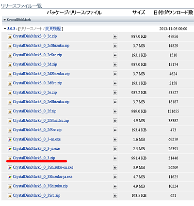This screenshot has width=194, height=206.
Task: Click info icon for CrystalDiskMark3_0_3.zip
Action: point(115,158)
